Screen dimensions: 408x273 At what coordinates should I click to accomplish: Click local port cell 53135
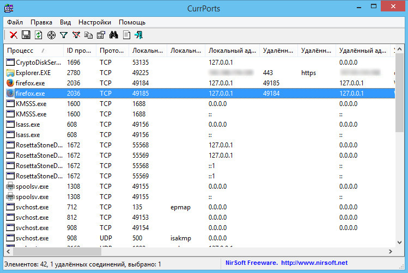[141, 63]
